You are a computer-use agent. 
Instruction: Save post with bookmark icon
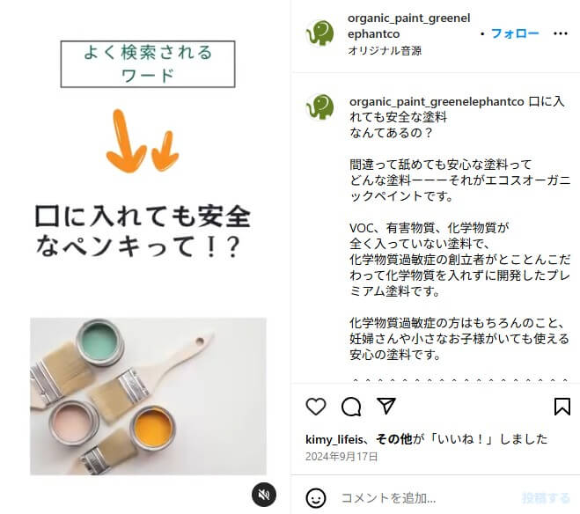(x=562, y=407)
